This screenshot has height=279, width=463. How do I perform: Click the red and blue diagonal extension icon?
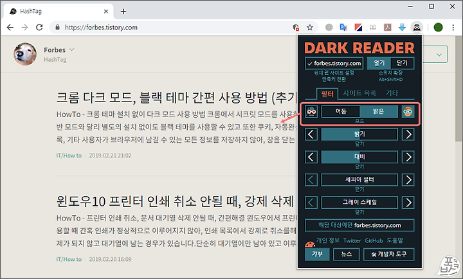click(x=358, y=28)
